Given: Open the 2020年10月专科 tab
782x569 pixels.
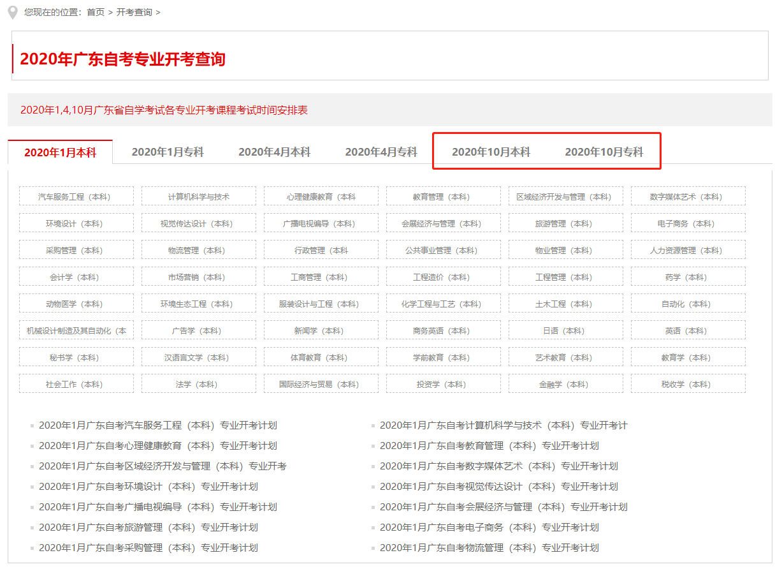Looking at the screenshot, I should pyautogui.click(x=604, y=152).
